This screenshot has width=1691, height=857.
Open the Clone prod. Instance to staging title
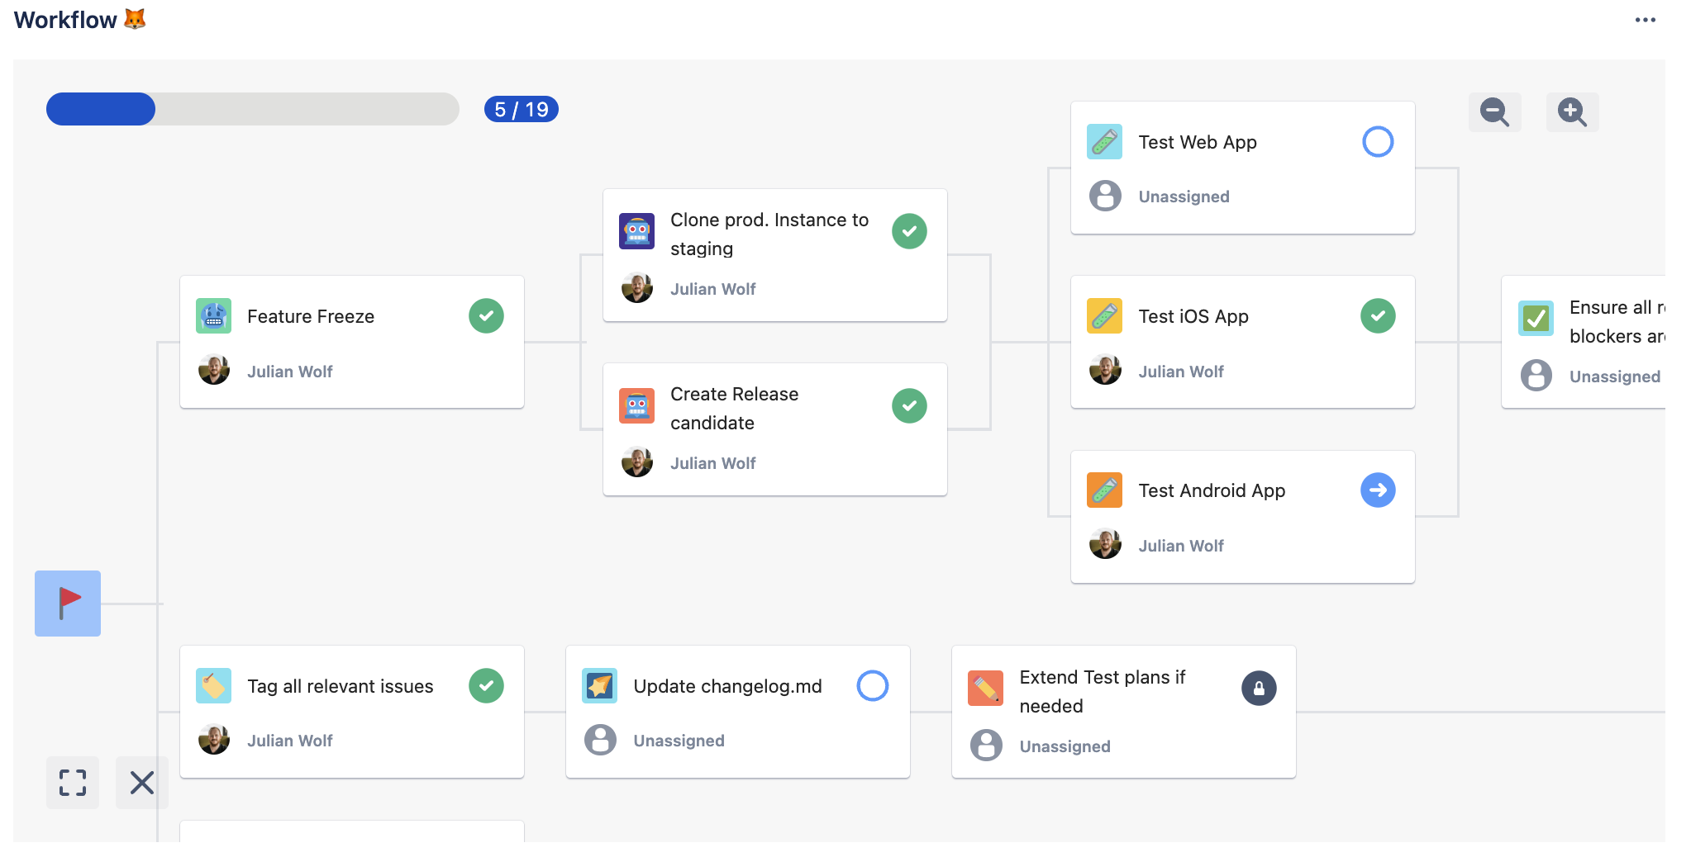click(769, 234)
